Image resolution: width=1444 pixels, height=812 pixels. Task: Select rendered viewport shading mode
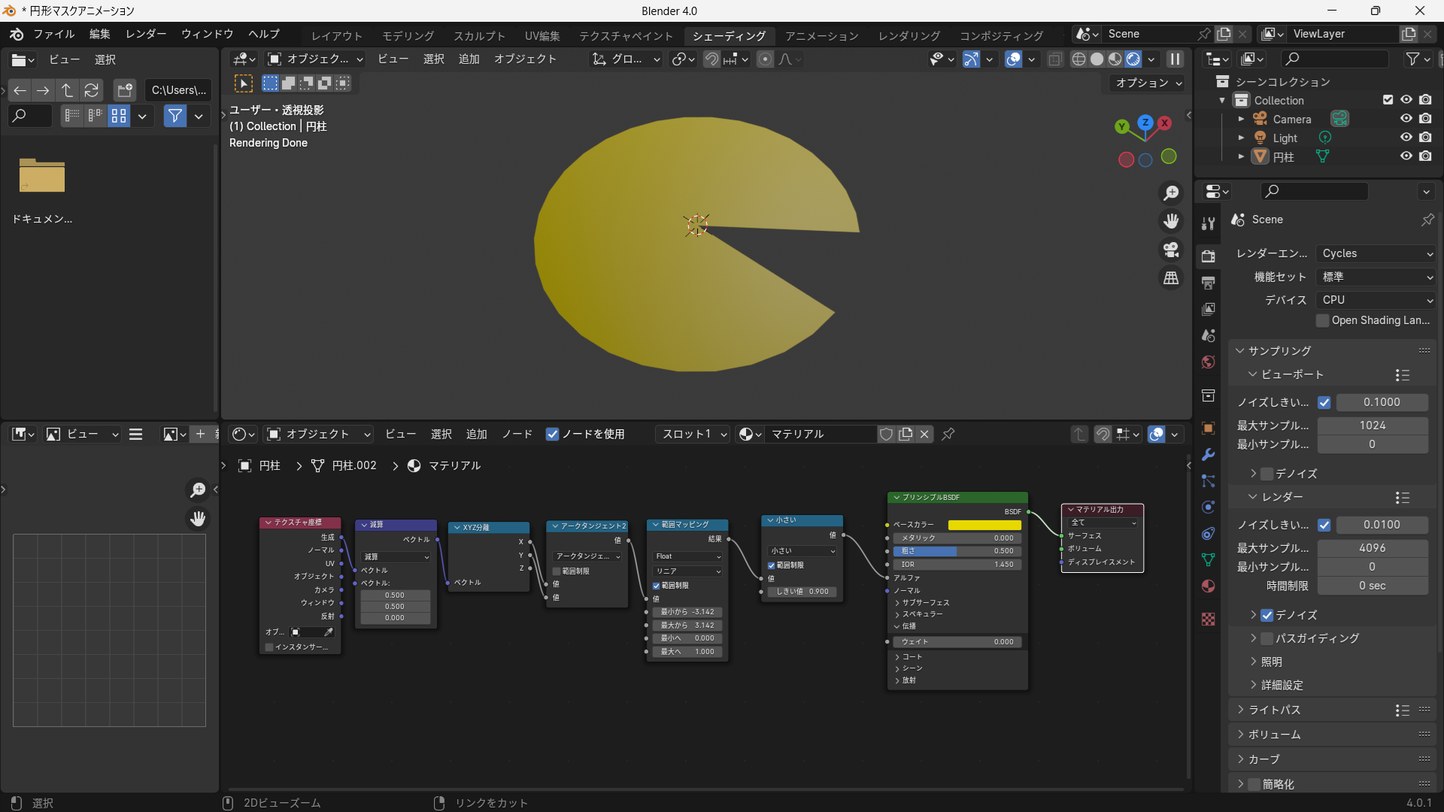pos(1133,59)
